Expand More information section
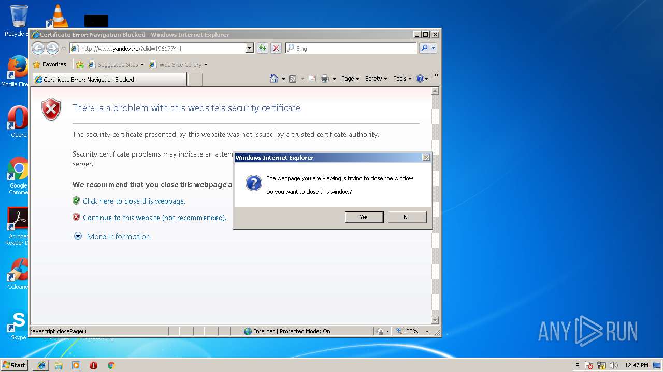This screenshot has height=372, width=663. (x=112, y=236)
